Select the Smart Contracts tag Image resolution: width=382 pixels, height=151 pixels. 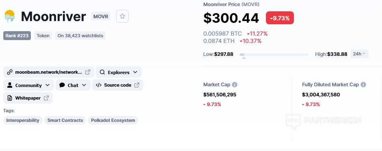pos(65,120)
